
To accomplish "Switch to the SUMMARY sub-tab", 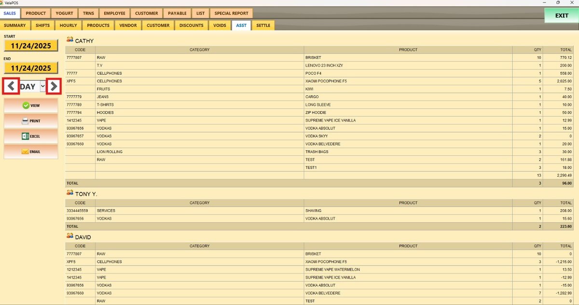I will click(x=15, y=25).
